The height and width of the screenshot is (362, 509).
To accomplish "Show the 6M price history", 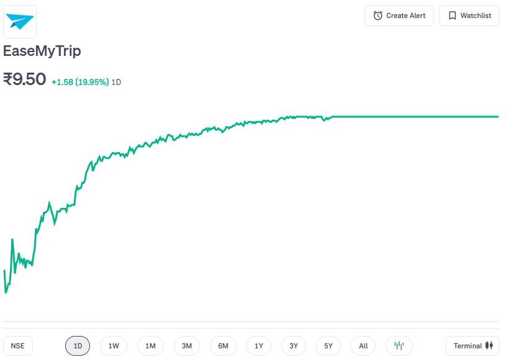I will coord(223,346).
